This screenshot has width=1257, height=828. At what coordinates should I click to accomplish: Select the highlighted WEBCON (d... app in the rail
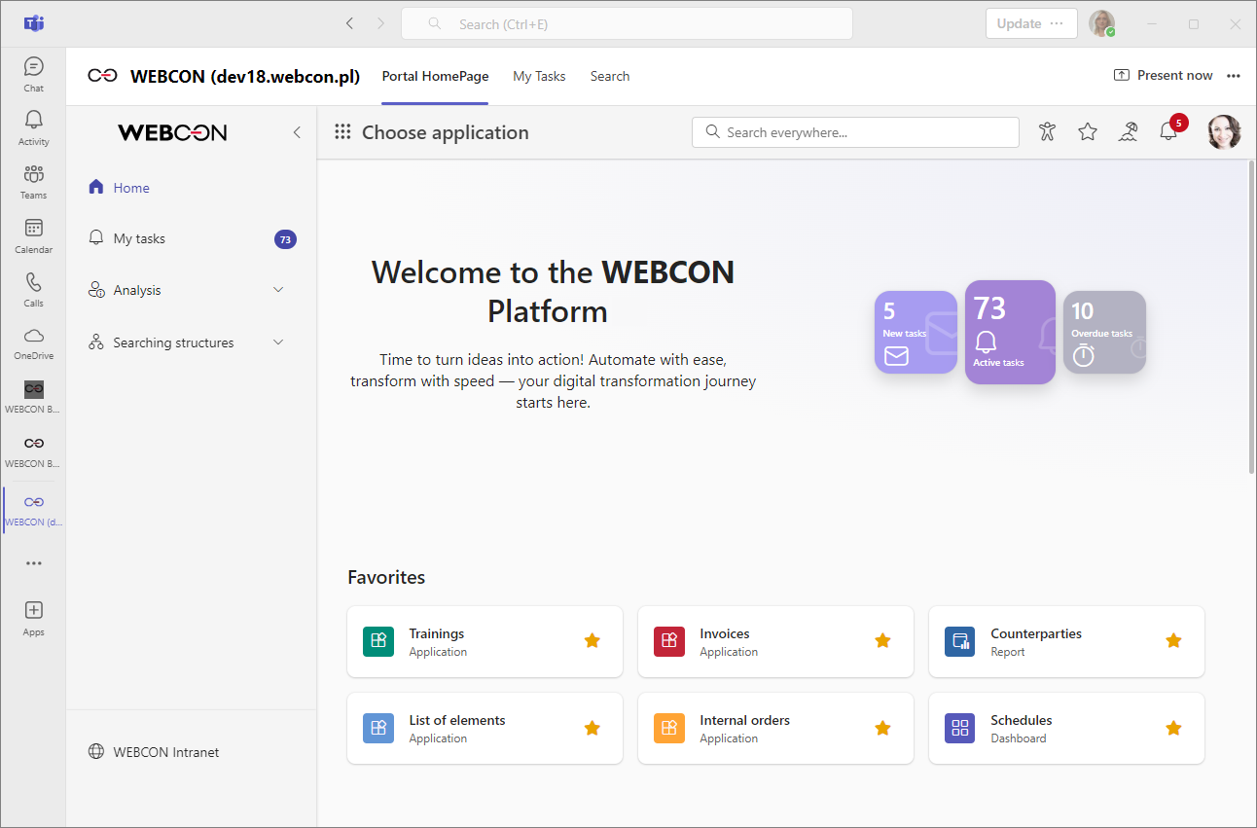click(x=33, y=509)
